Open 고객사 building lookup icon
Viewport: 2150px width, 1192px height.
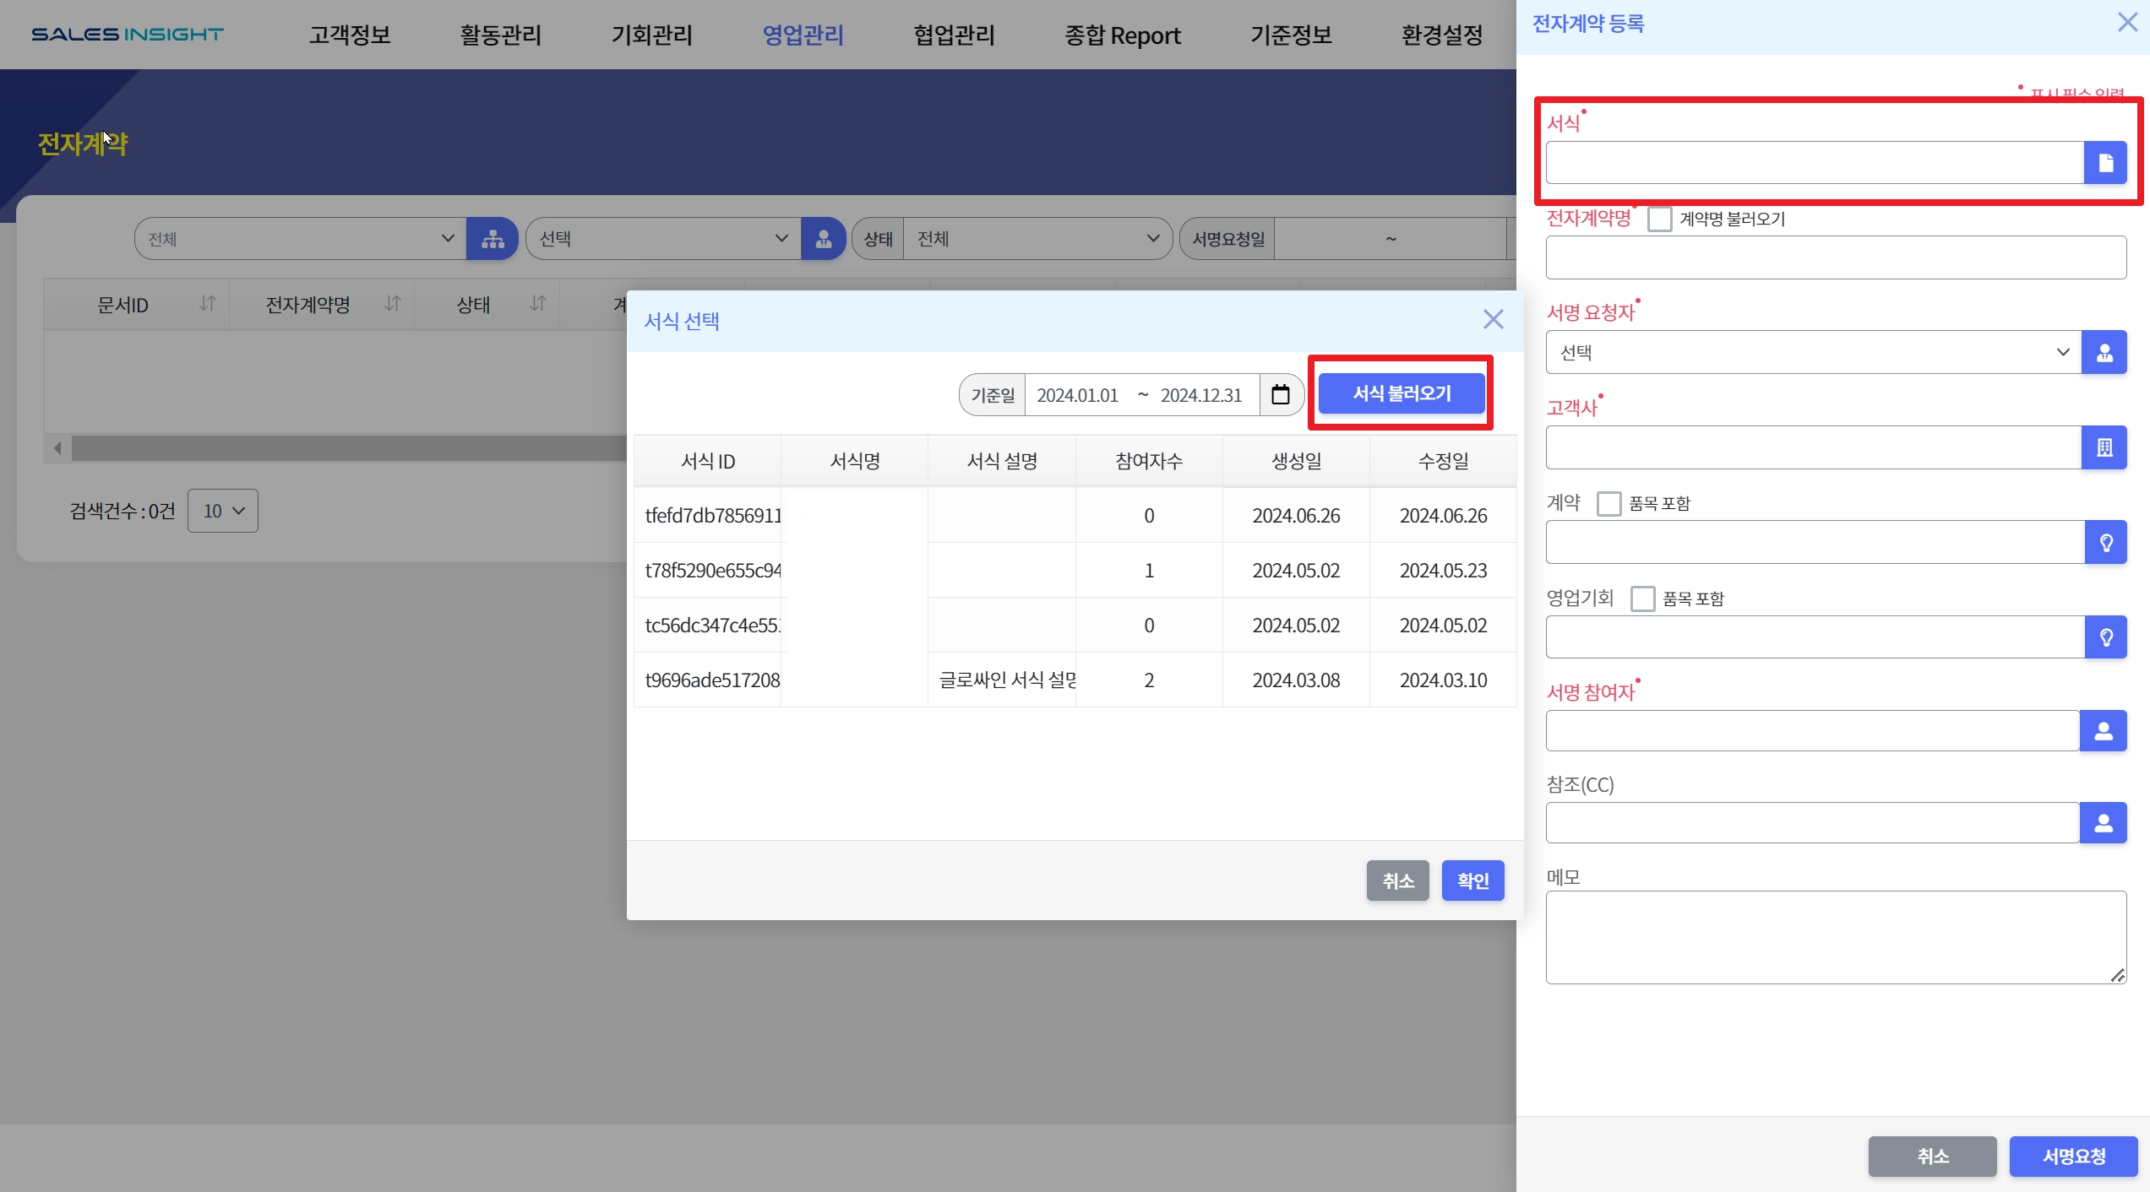click(2104, 447)
